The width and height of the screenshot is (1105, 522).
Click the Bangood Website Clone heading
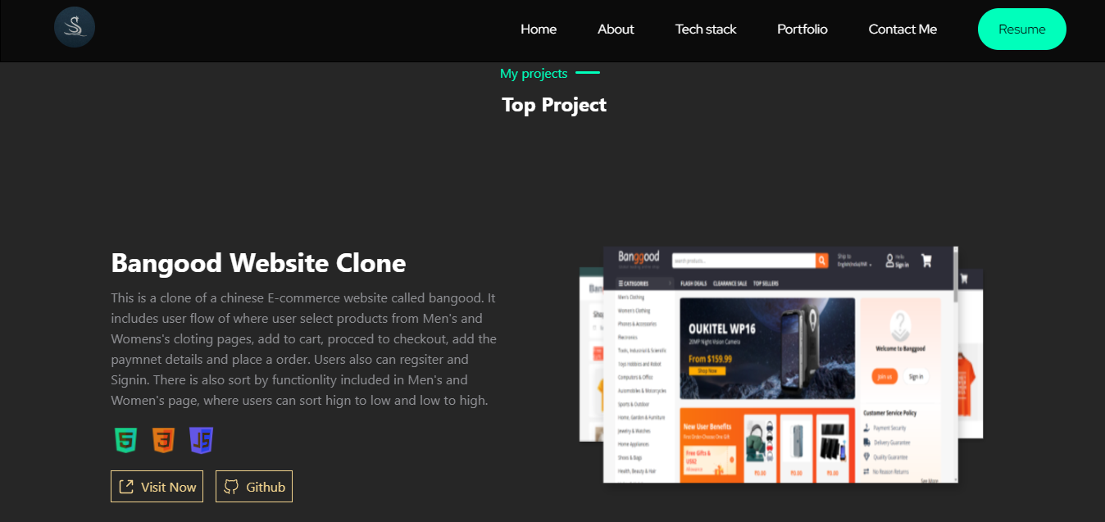tap(258, 262)
